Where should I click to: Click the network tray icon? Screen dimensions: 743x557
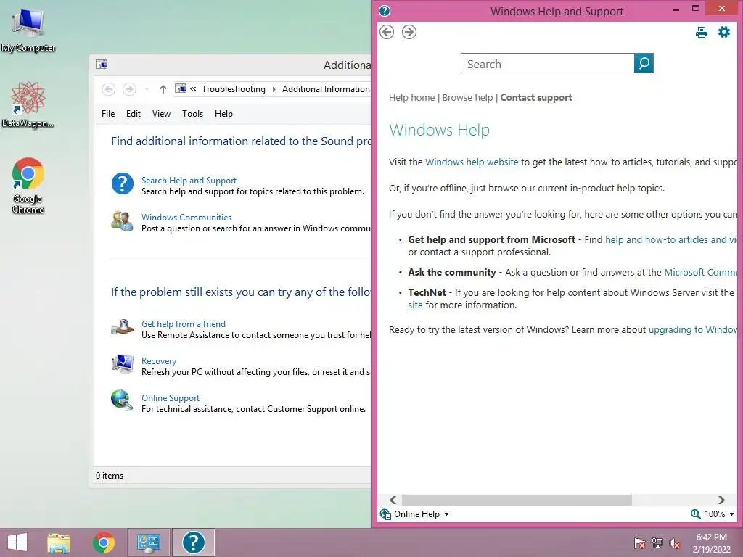(x=657, y=542)
